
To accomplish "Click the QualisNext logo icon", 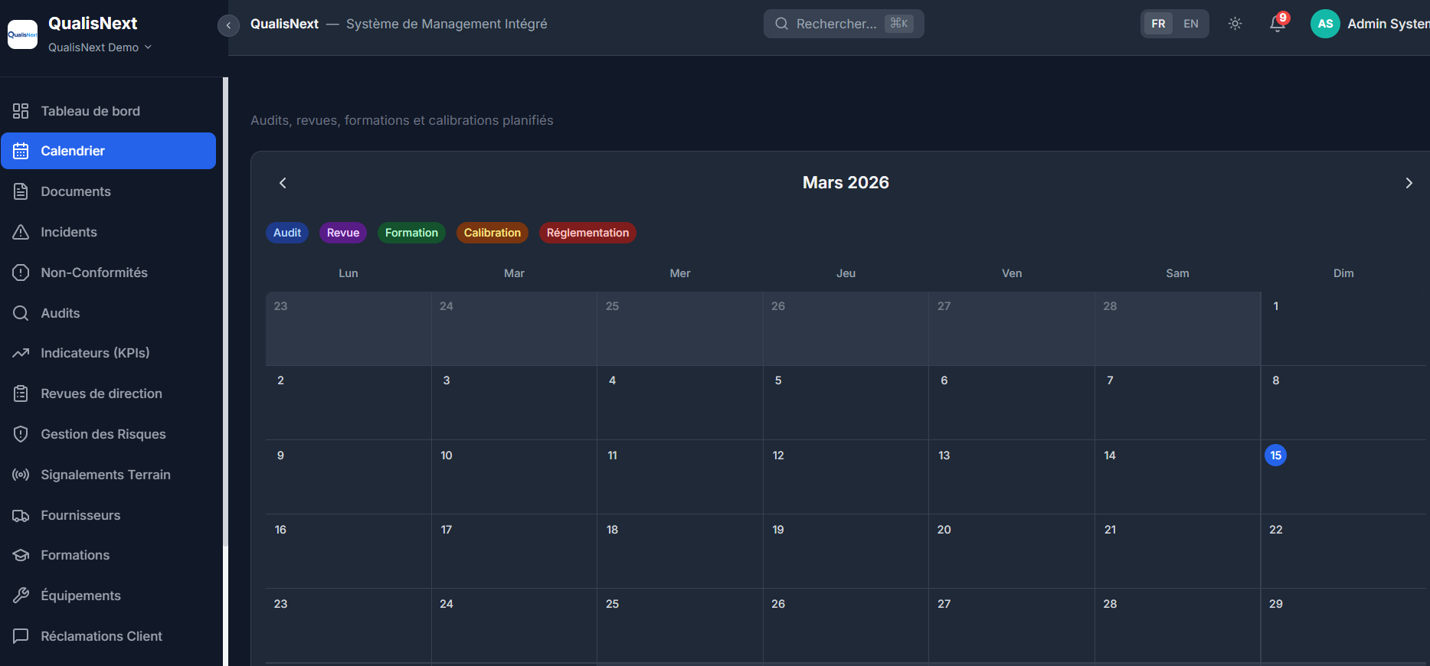I will (22, 34).
